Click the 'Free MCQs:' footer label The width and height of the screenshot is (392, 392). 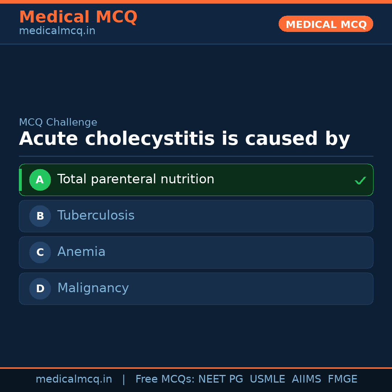165,379
